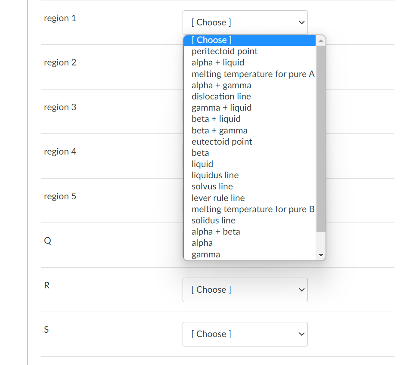400x365 pixels.
Task: Choose 'peritectoid point' from the list
Action: (250, 52)
